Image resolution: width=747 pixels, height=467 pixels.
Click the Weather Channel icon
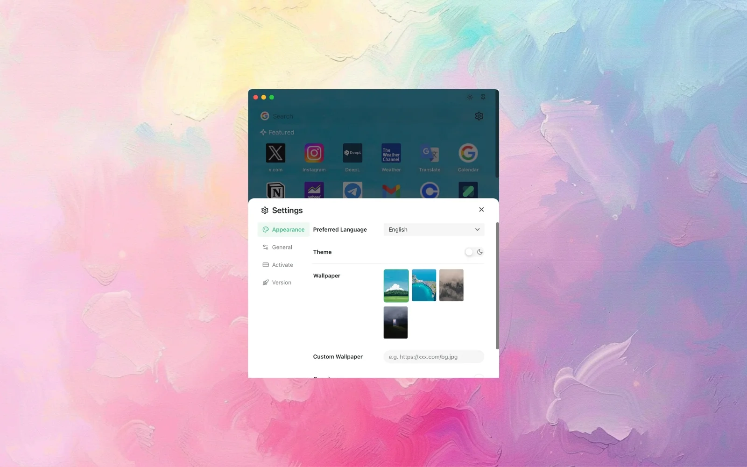click(391, 153)
